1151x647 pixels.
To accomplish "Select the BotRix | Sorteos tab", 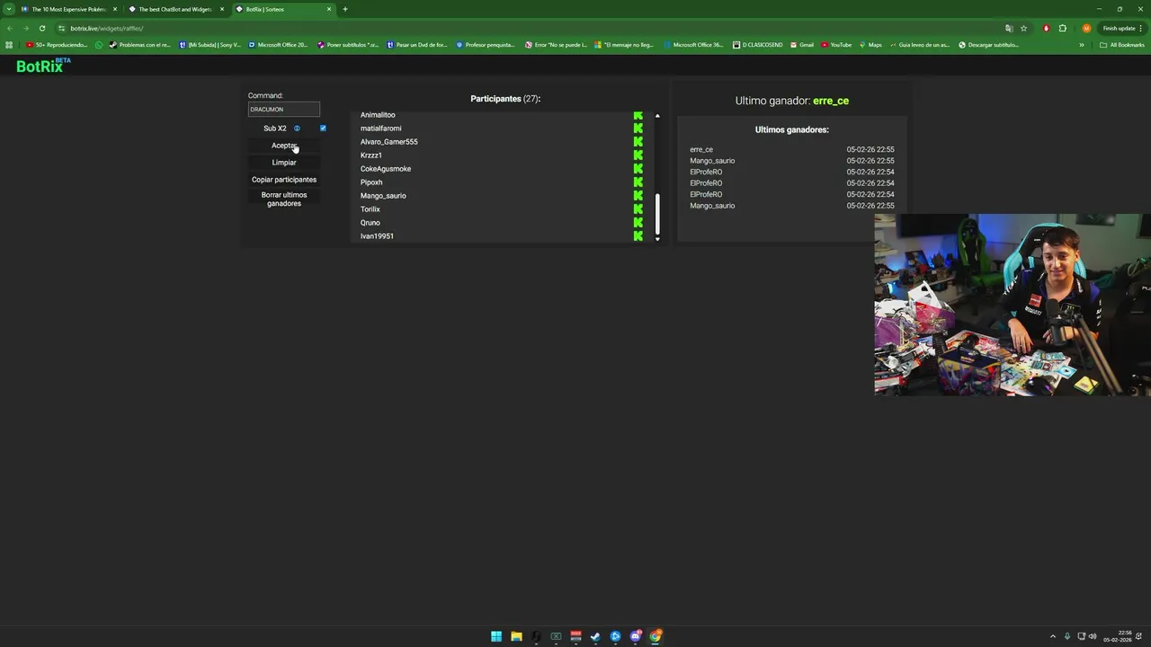I will click(282, 9).
